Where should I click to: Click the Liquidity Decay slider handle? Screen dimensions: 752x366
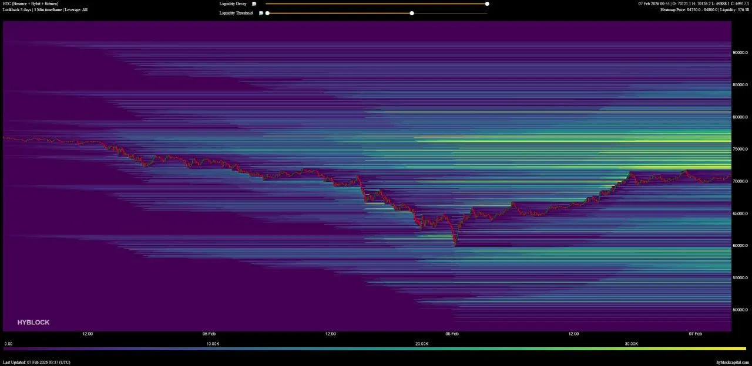(x=487, y=4)
